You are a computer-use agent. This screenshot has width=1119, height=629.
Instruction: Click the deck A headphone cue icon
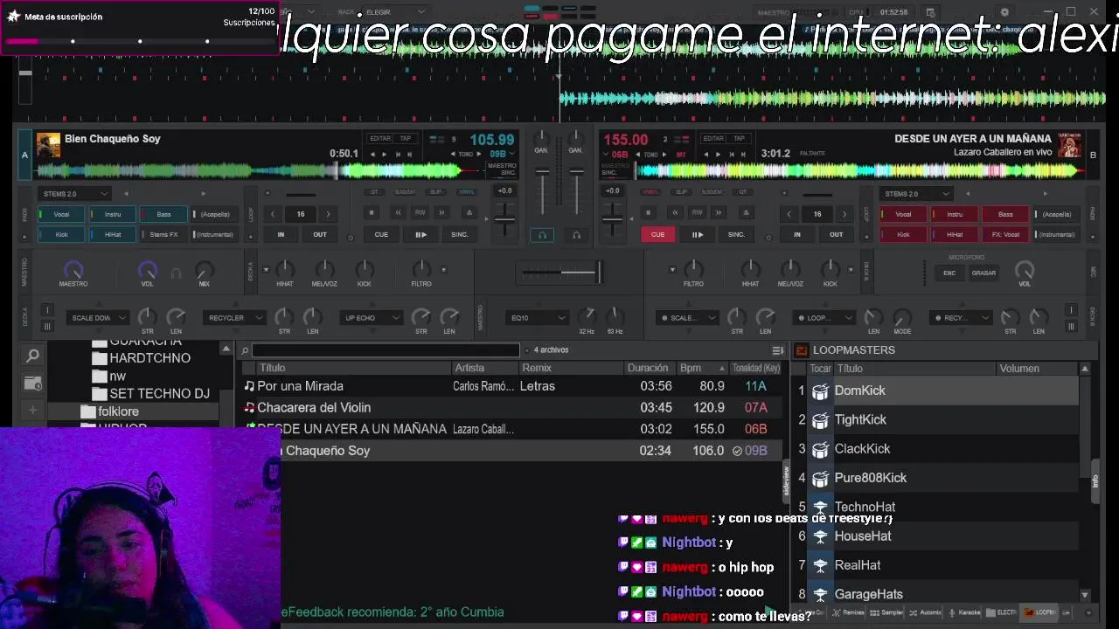pyautogui.click(x=542, y=235)
